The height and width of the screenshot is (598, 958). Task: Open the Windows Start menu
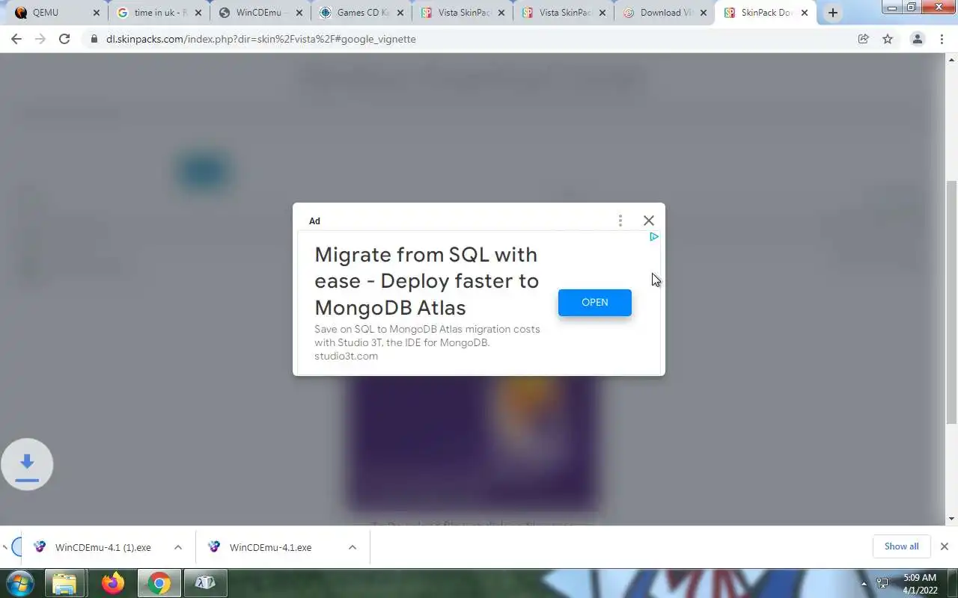pyautogui.click(x=19, y=583)
